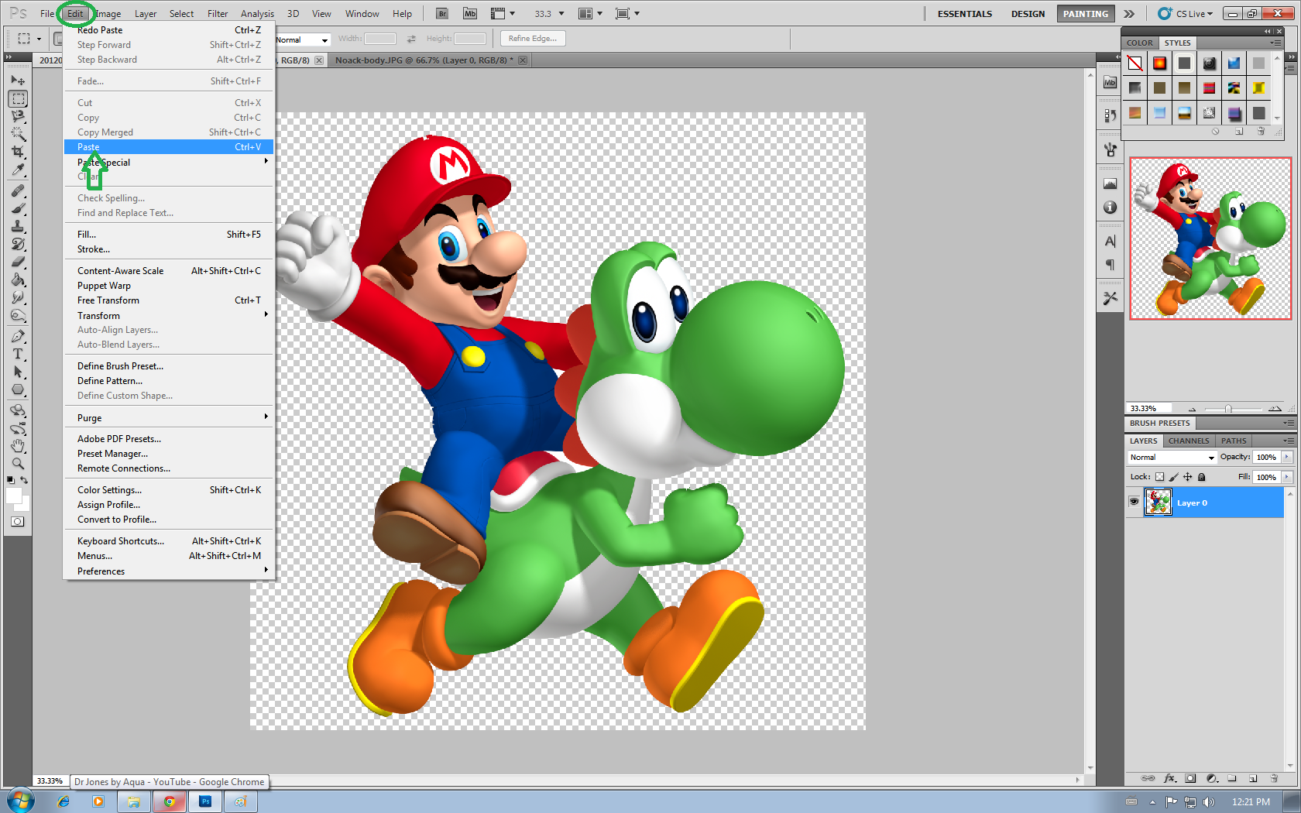Reset default foreground and background colors

[10, 481]
